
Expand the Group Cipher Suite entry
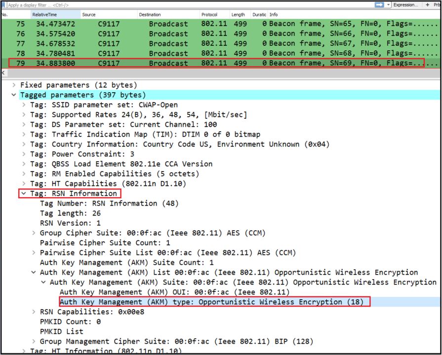point(34,233)
